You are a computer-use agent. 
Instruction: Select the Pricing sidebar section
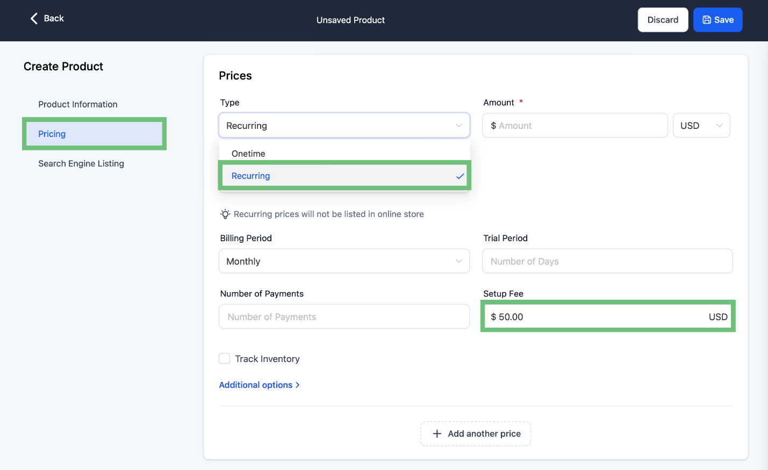click(x=94, y=134)
